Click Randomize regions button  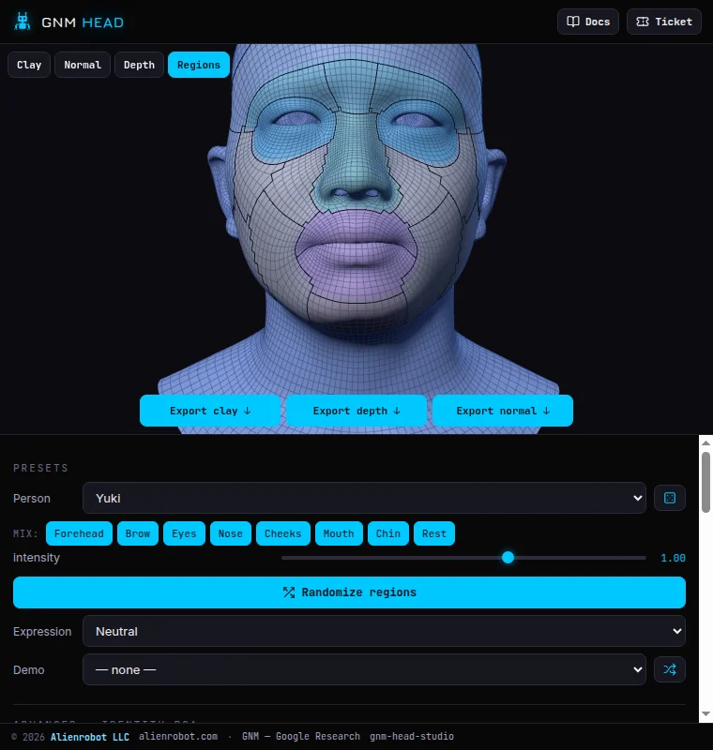tap(349, 592)
